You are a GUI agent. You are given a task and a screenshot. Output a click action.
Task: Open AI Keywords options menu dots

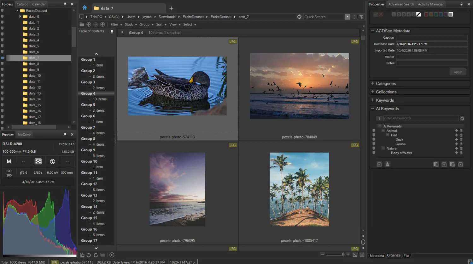[379, 119]
